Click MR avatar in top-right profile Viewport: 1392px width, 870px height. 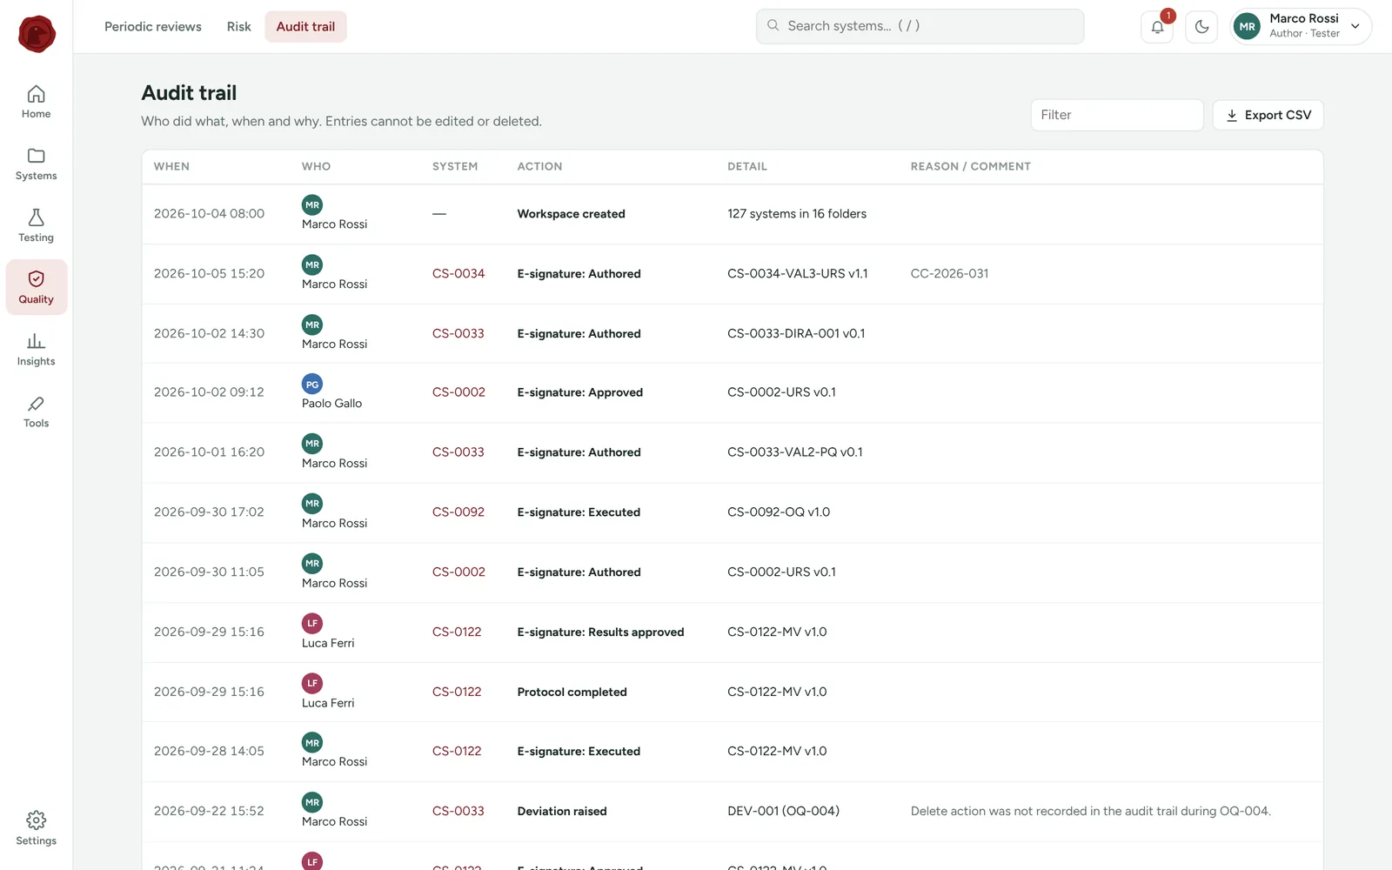pos(1247,27)
